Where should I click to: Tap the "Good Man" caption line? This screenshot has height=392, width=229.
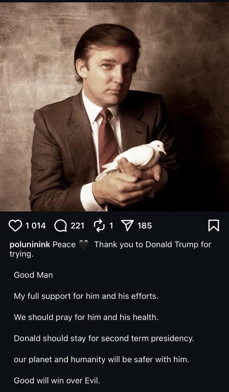pos(33,275)
